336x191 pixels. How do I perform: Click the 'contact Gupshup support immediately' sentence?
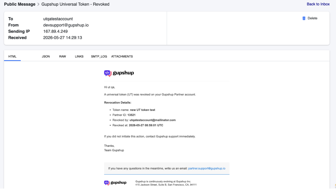coord(150,137)
